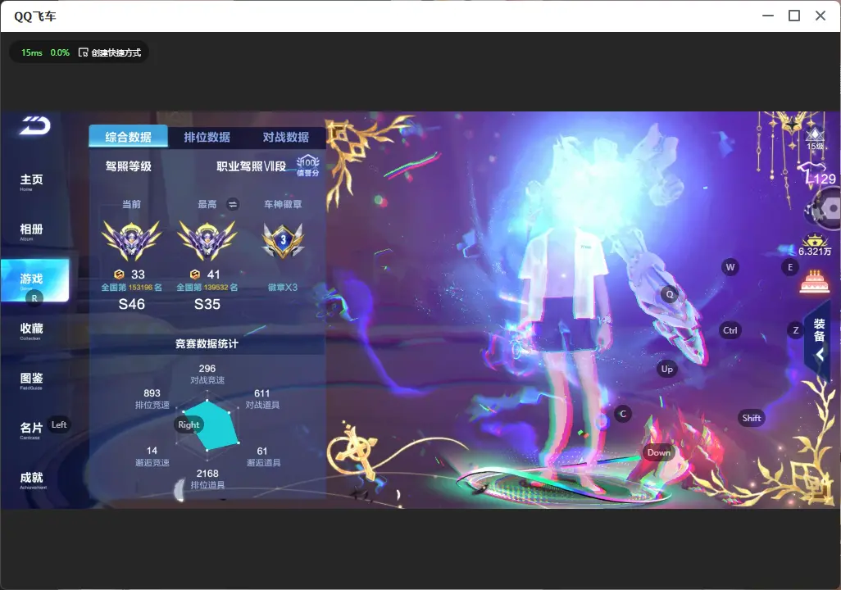Open the 名片 Cardcase sidebar section
The height and width of the screenshot is (590, 841).
click(x=31, y=430)
